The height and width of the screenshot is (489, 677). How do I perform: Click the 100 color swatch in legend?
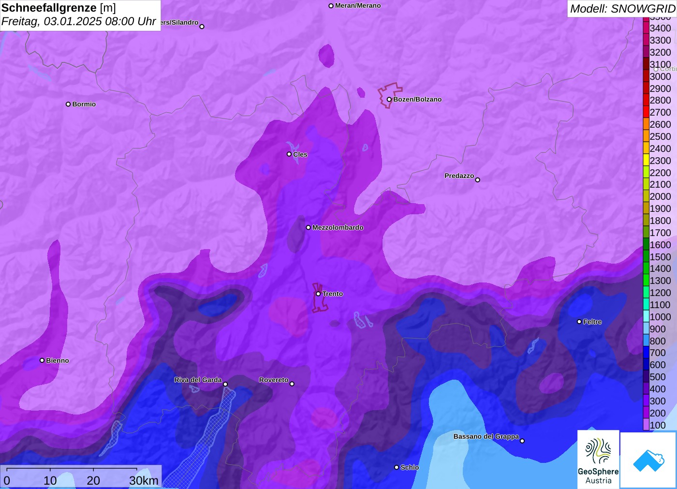click(x=646, y=425)
